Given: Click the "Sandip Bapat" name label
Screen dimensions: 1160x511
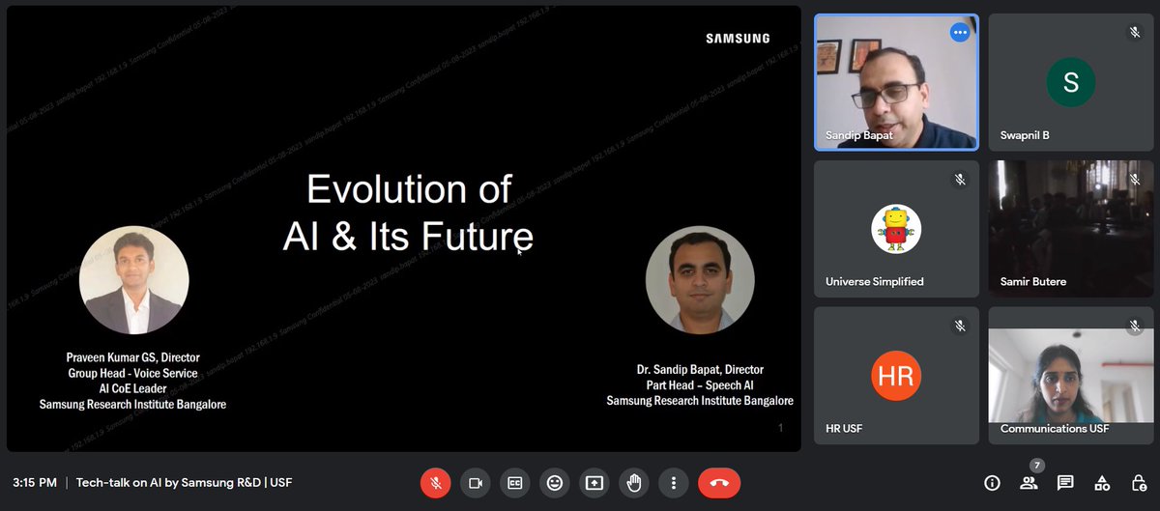Looking at the screenshot, I should coord(859,135).
